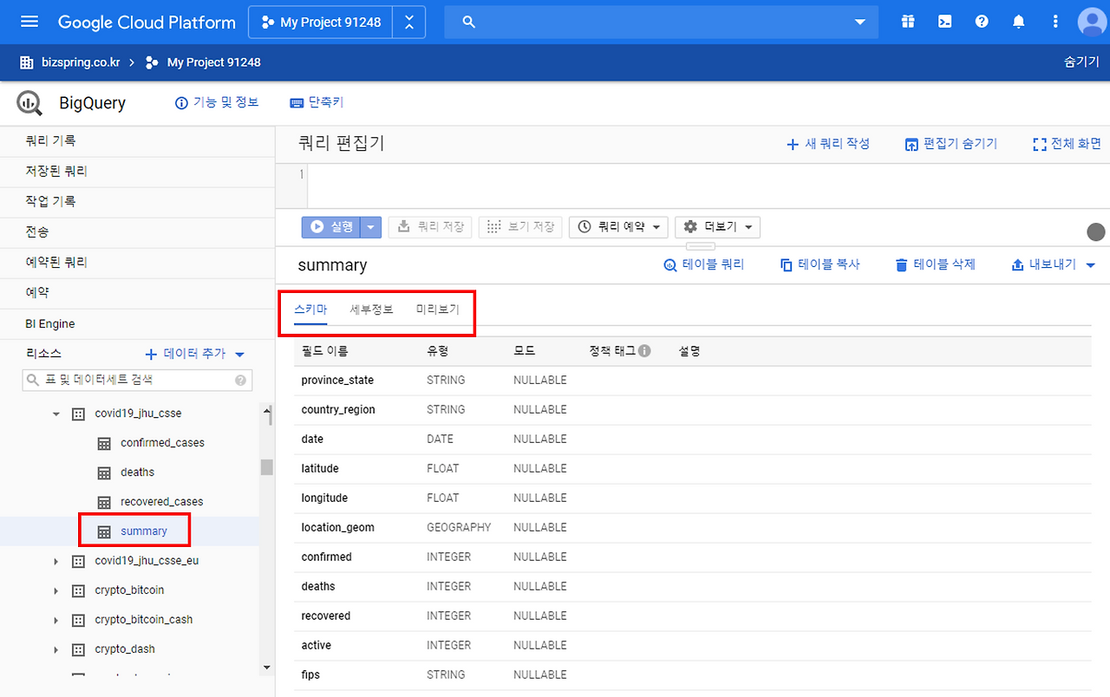Open the navigation hamburger menu

pyautogui.click(x=29, y=22)
